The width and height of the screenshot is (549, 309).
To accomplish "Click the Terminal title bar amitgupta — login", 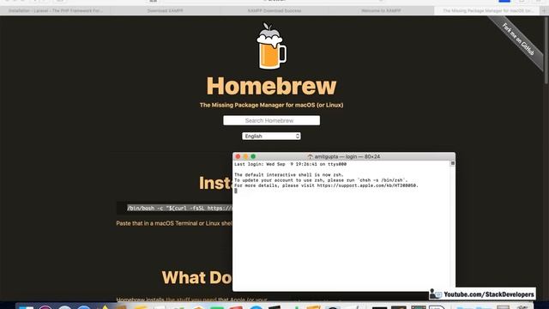I will coord(344,156).
